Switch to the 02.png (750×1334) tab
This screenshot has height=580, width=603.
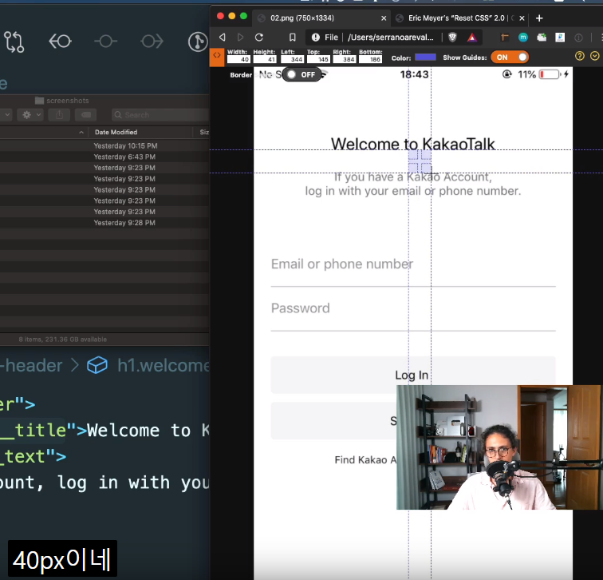(301, 18)
